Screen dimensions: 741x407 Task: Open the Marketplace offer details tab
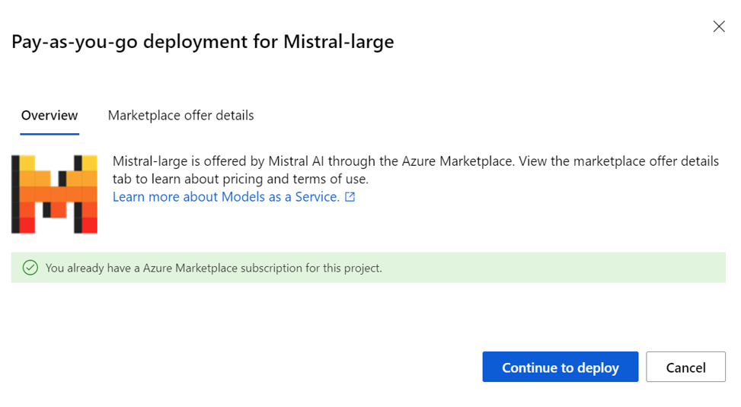[x=180, y=116]
